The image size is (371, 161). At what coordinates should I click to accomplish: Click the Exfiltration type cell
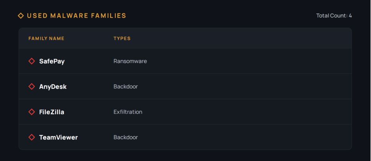(x=128, y=112)
